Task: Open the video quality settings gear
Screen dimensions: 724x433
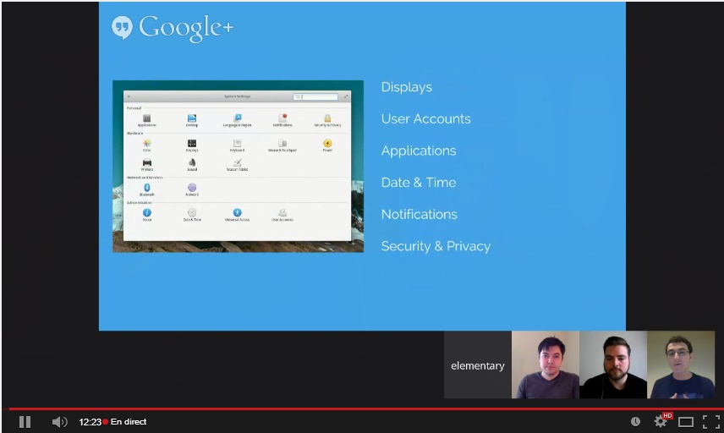Action: pos(661,421)
